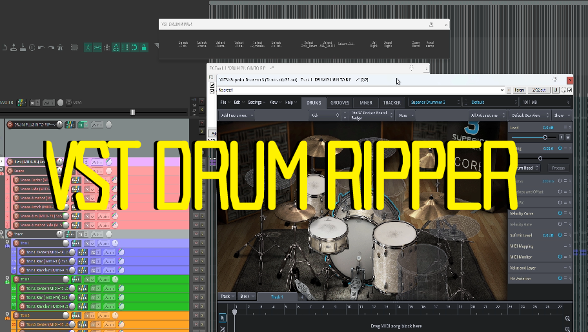This screenshot has height=332, width=588.
Task: Click the Param button in plugin header
Action: [x=519, y=90]
